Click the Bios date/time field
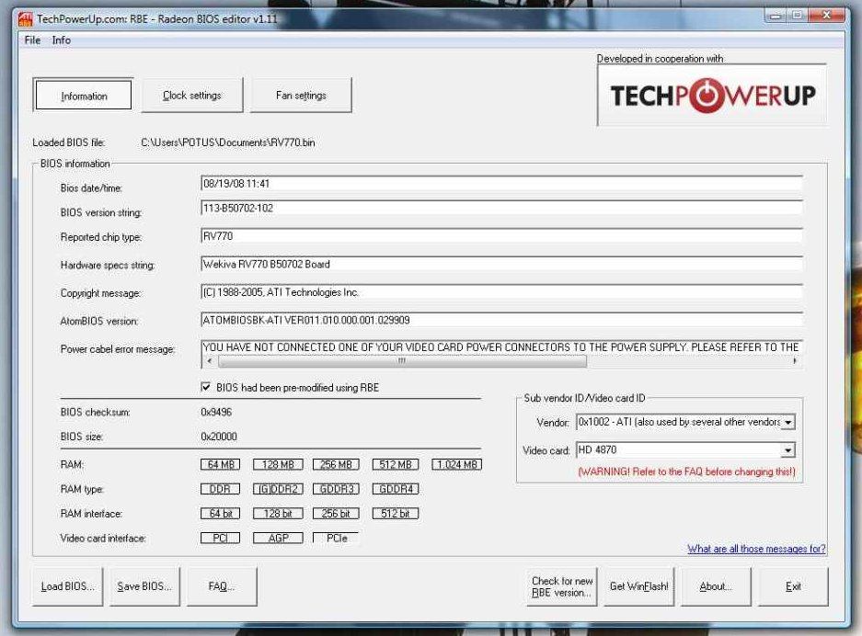Viewport: 862px width, 636px height. (x=501, y=184)
